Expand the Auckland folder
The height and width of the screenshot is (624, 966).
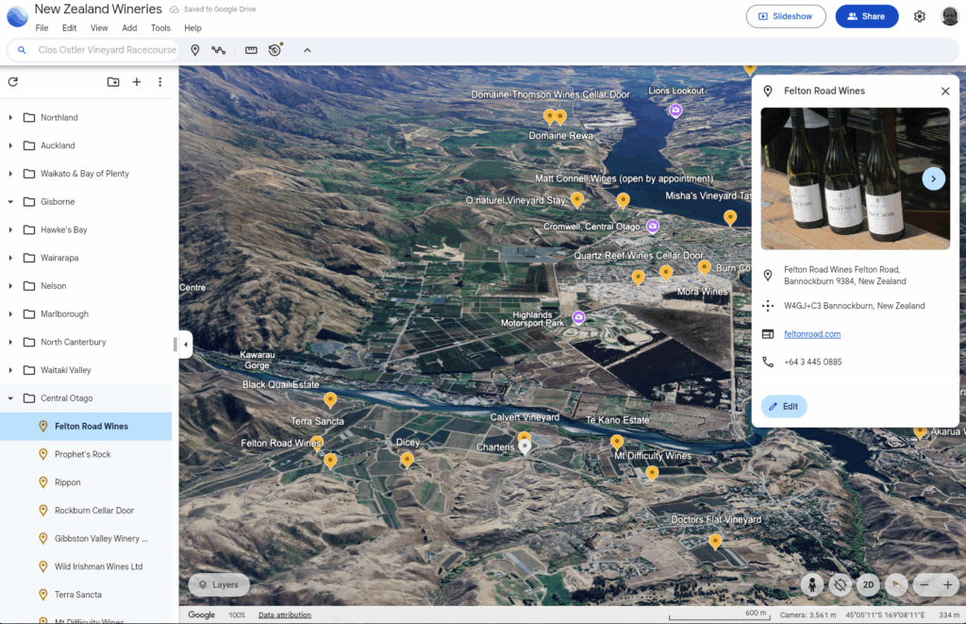[x=10, y=145]
